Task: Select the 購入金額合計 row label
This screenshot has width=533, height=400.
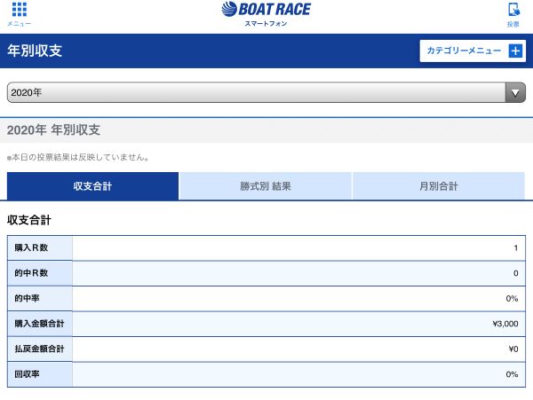Action: click(x=39, y=324)
